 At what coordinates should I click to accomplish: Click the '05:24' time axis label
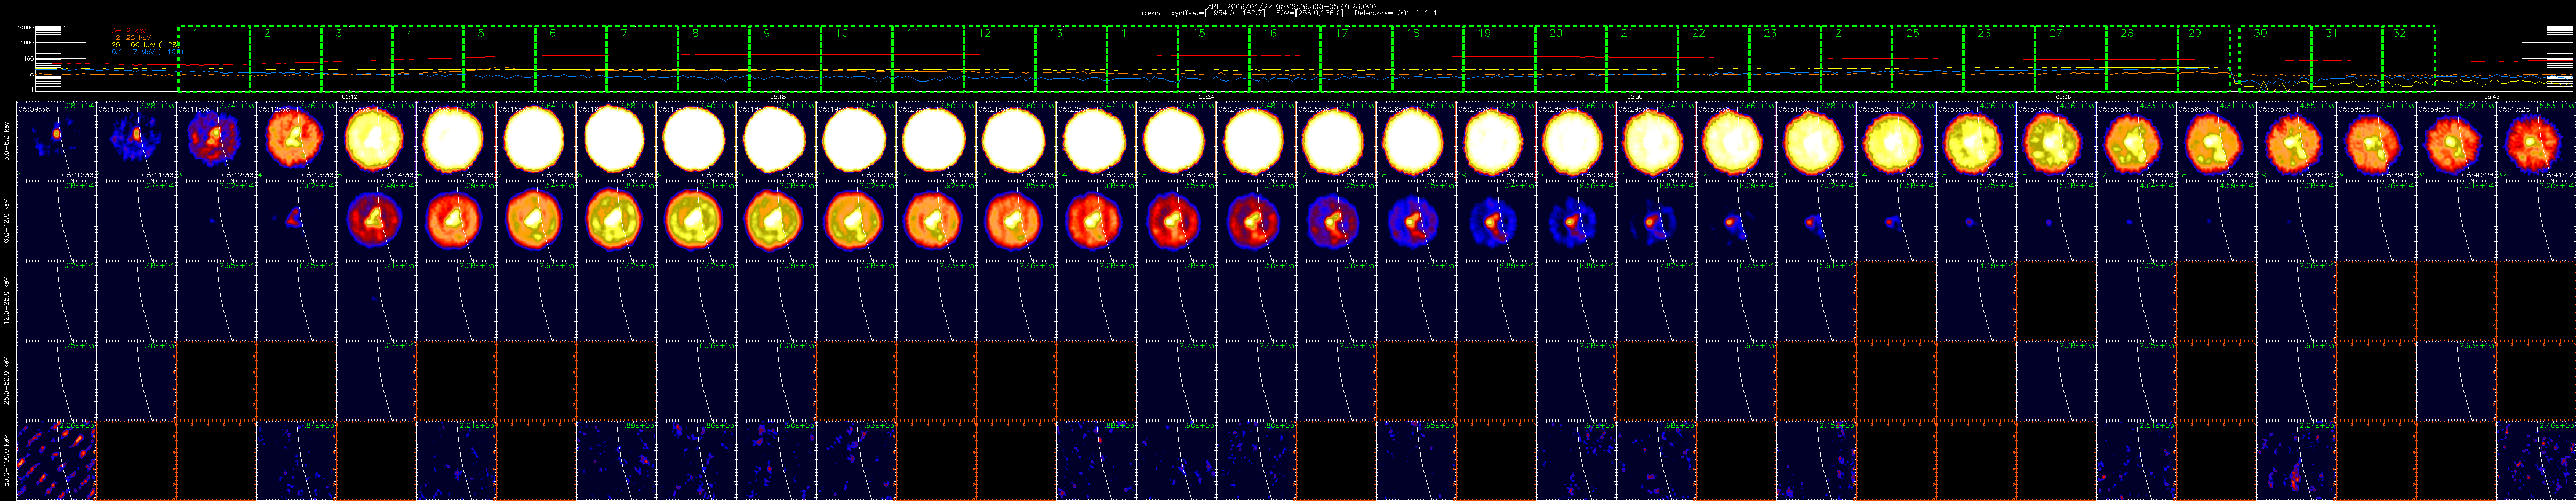pos(1206,96)
